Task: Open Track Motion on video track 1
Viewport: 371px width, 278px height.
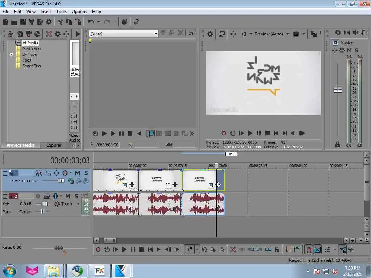Action: pos(48,173)
